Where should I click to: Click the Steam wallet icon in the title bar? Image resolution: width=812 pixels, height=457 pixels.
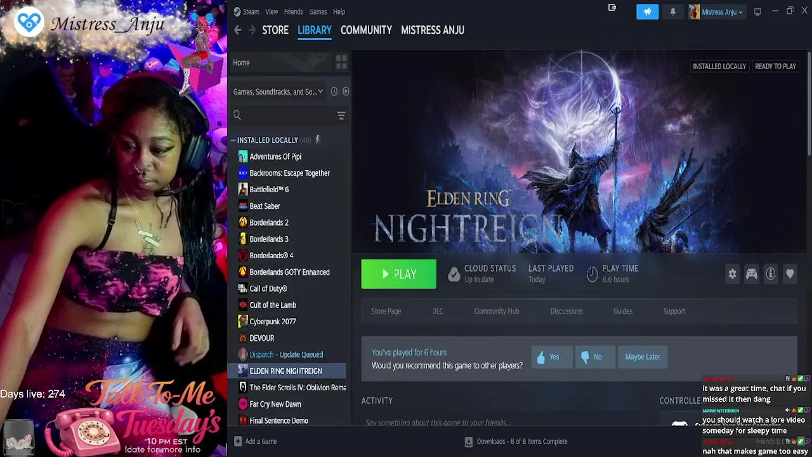(x=612, y=8)
